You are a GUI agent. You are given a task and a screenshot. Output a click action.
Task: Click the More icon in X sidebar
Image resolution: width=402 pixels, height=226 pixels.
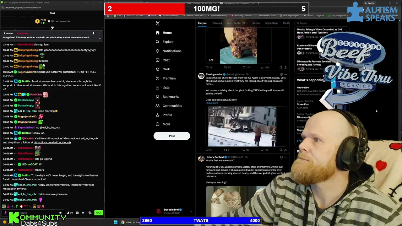pyautogui.click(x=157, y=124)
